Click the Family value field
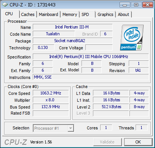The width and height of the screenshot is (155, 148). tap(43, 63)
